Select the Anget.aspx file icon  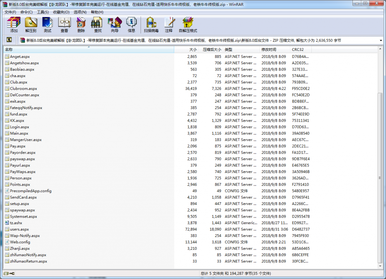7,56
